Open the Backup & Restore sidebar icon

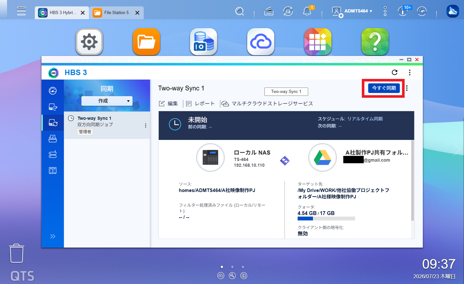(x=53, y=107)
